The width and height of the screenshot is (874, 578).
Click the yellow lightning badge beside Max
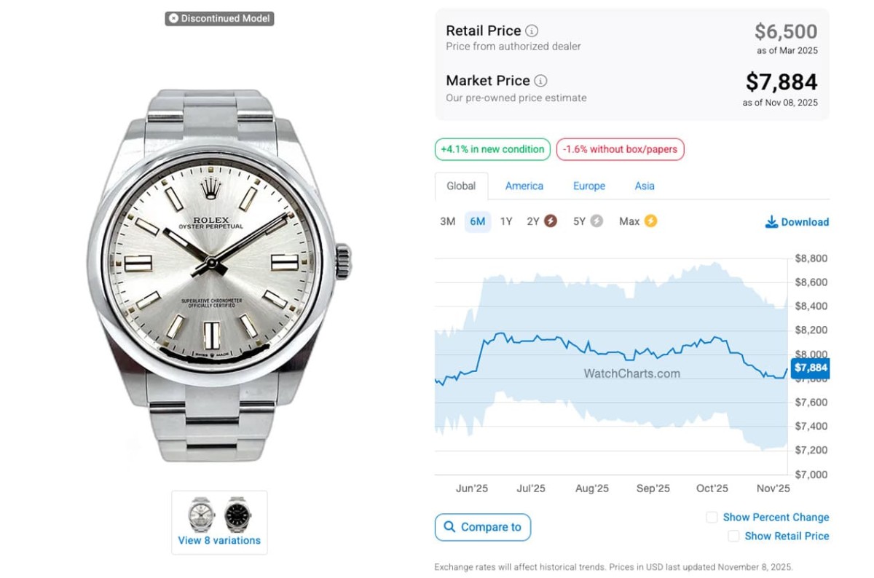point(650,221)
